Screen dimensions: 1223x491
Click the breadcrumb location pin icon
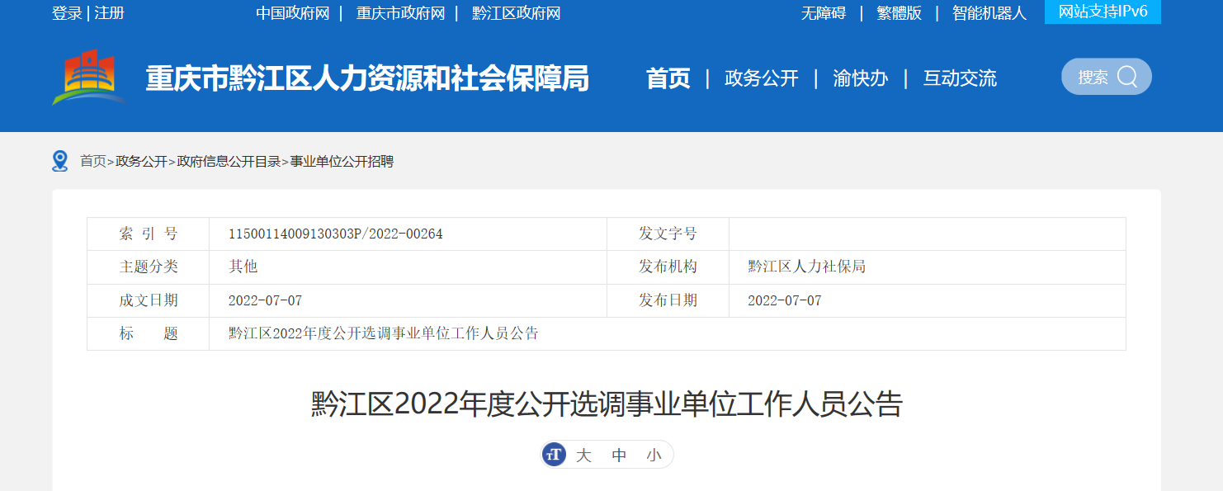(59, 161)
